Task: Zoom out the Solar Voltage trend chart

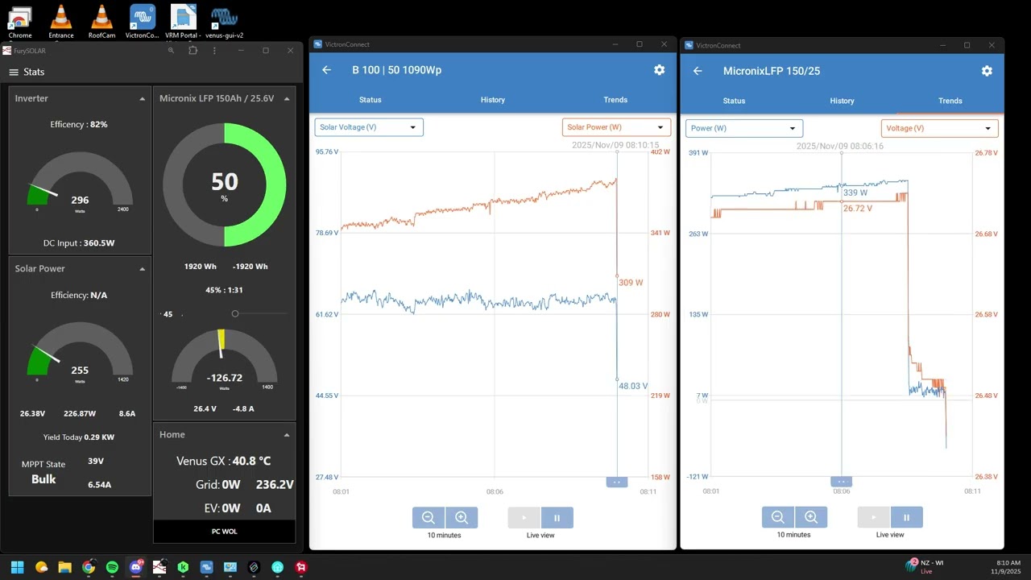Action: (x=429, y=518)
